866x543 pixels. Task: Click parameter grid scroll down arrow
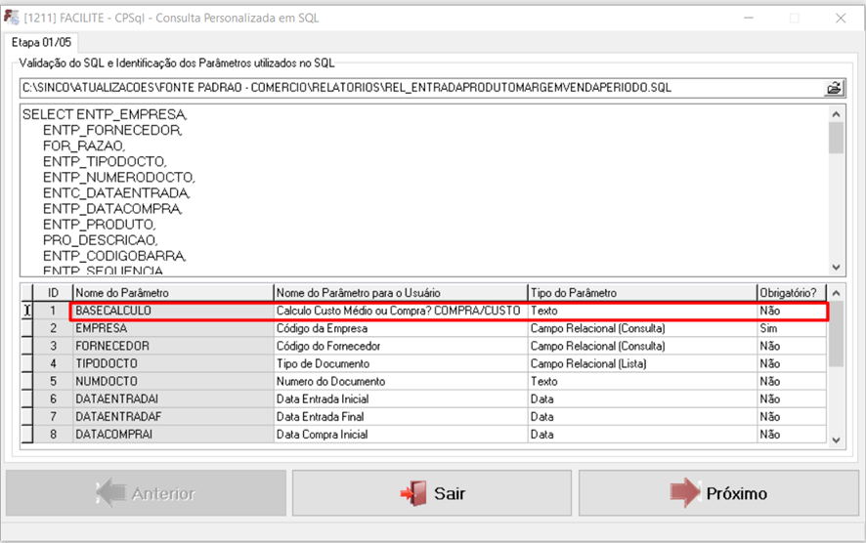836,439
